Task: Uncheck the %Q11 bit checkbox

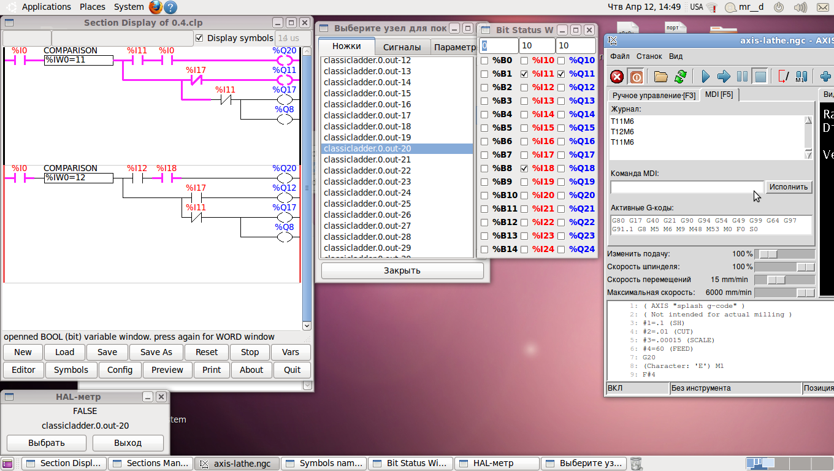Action: [561, 74]
